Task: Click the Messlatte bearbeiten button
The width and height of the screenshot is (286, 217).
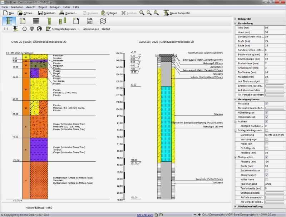Action: pyautogui.click(x=275, y=108)
